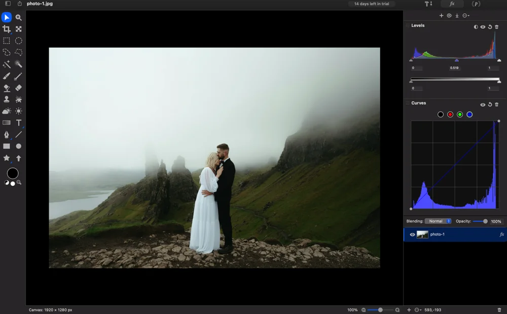Reset colors to default black and white
The image size is (507, 314).
point(7,183)
